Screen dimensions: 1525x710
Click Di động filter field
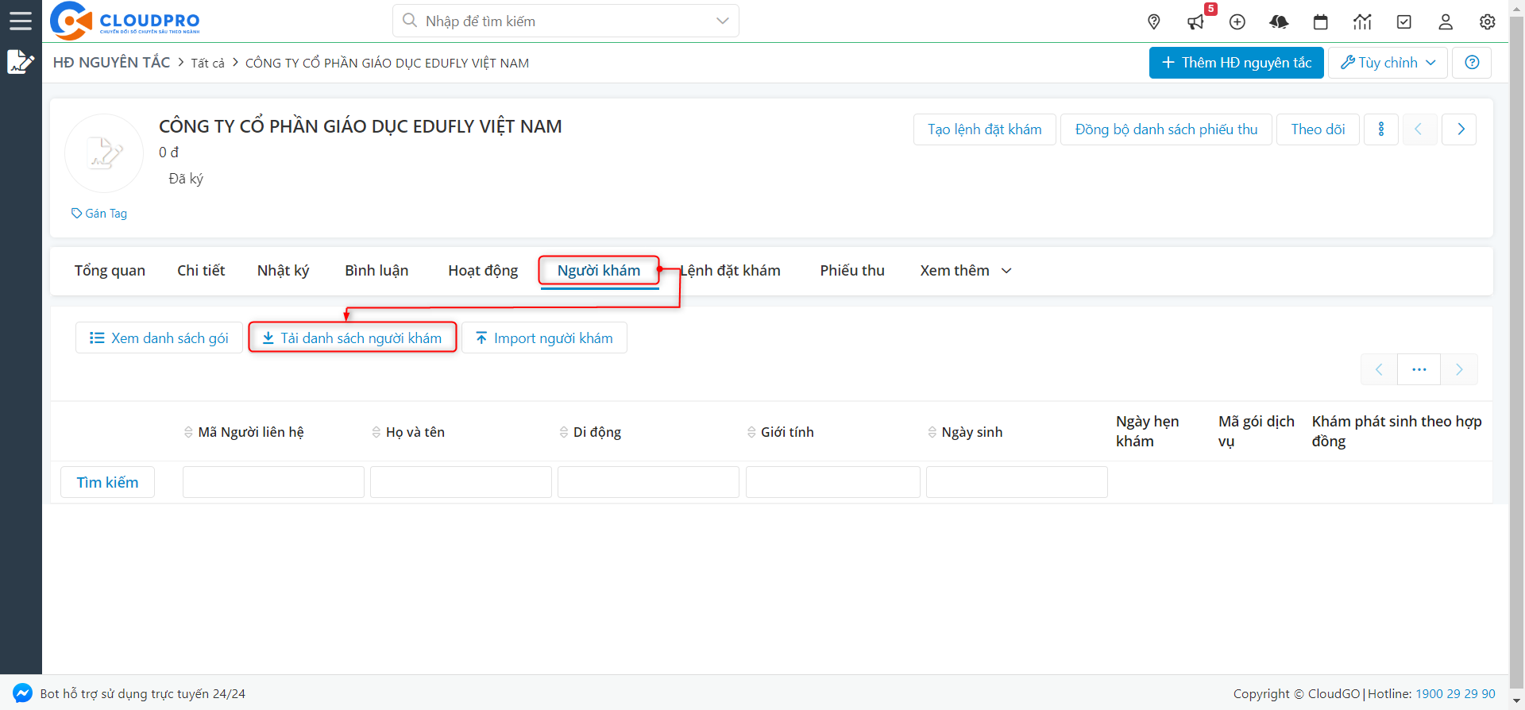[648, 482]
